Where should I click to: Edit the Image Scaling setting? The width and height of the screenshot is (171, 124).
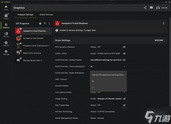tap(124, 99)
